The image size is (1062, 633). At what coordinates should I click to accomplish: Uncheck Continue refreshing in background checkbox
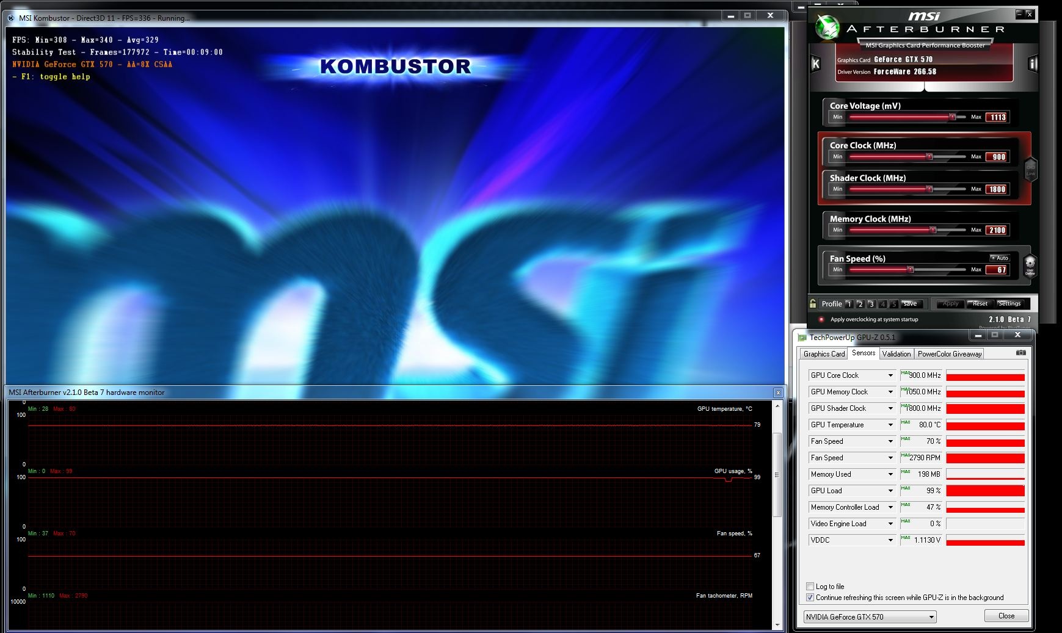pos(810,598)
